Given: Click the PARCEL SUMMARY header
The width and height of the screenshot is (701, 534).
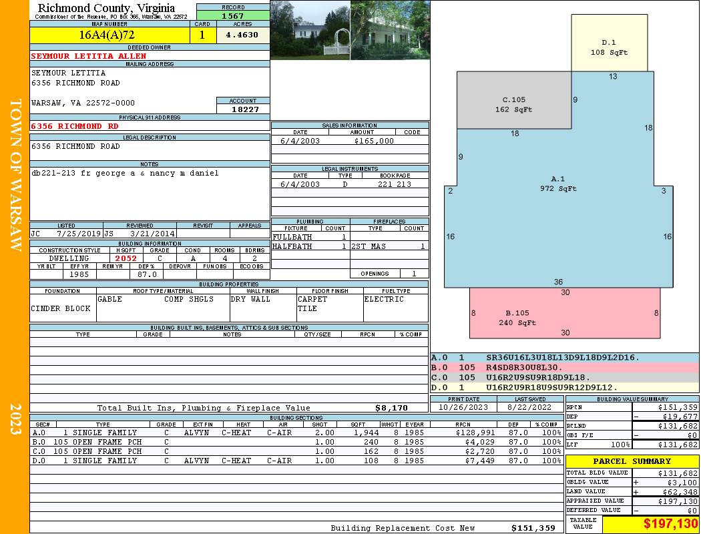Looking at the screenshot, I should 632,461.
